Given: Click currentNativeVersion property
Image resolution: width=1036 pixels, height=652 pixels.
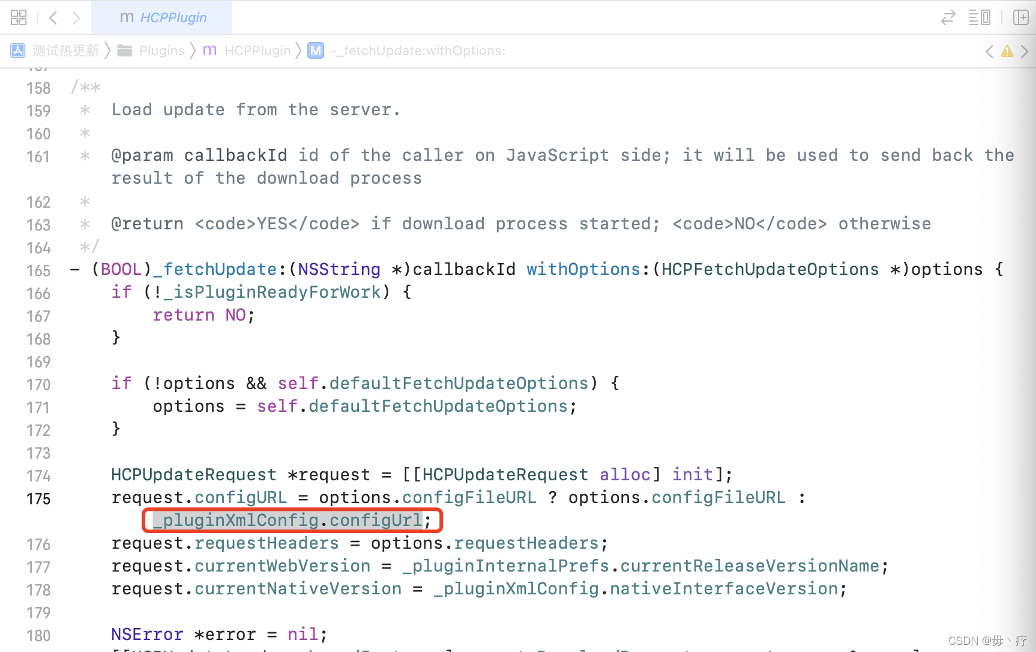Looking at the screenshot, I should pyautogui.click(x=298, y=588).
